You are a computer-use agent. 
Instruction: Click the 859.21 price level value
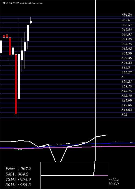coord(127,82)
